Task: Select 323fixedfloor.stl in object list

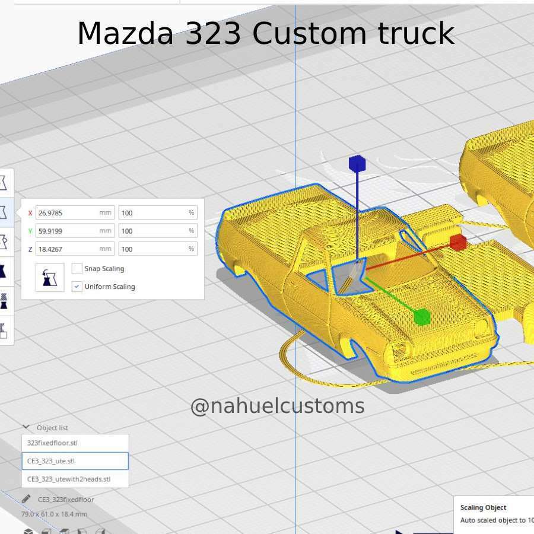Action: (x=75, y=443)
